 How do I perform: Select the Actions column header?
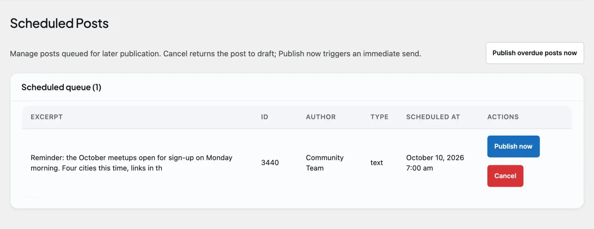coord(503,117)
